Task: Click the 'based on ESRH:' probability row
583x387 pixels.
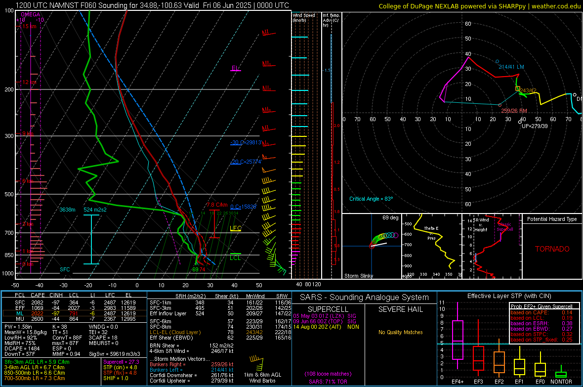Action: pyautogui.click(x=541, y=323)
